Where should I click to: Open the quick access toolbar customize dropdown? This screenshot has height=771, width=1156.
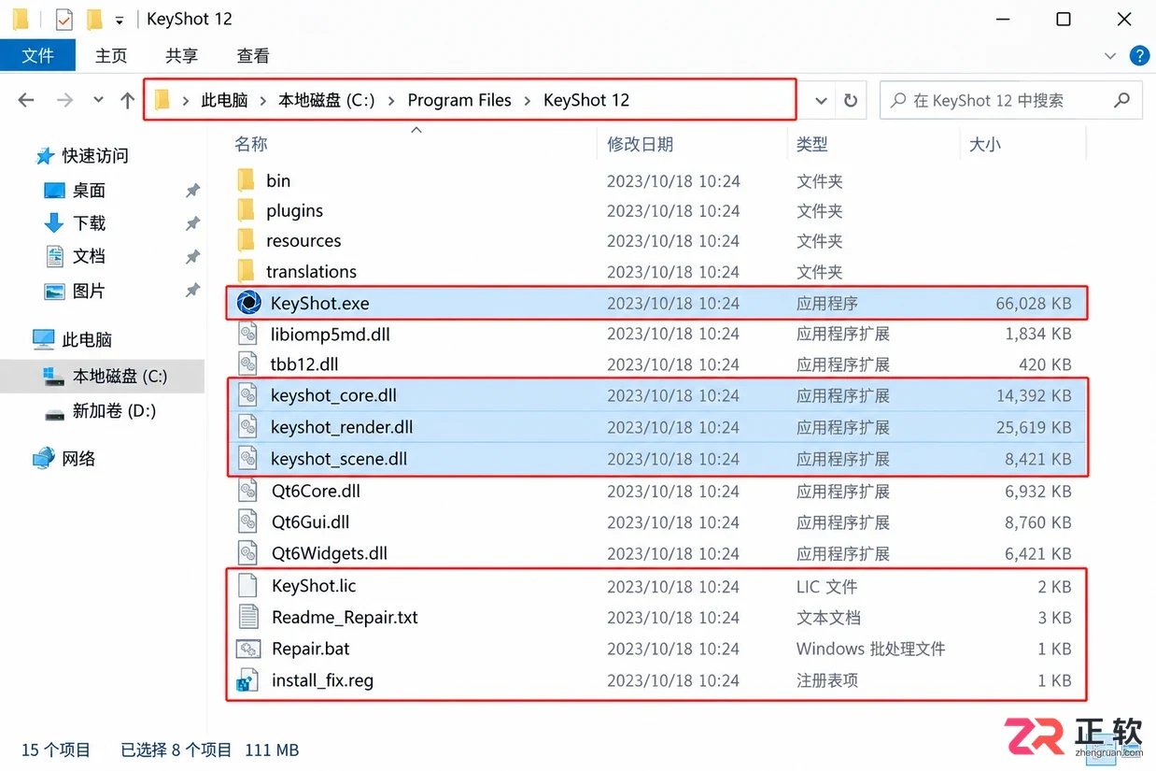tap(120, 20)
